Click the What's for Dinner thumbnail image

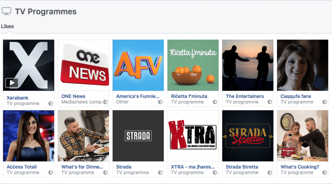click(83, 136)
